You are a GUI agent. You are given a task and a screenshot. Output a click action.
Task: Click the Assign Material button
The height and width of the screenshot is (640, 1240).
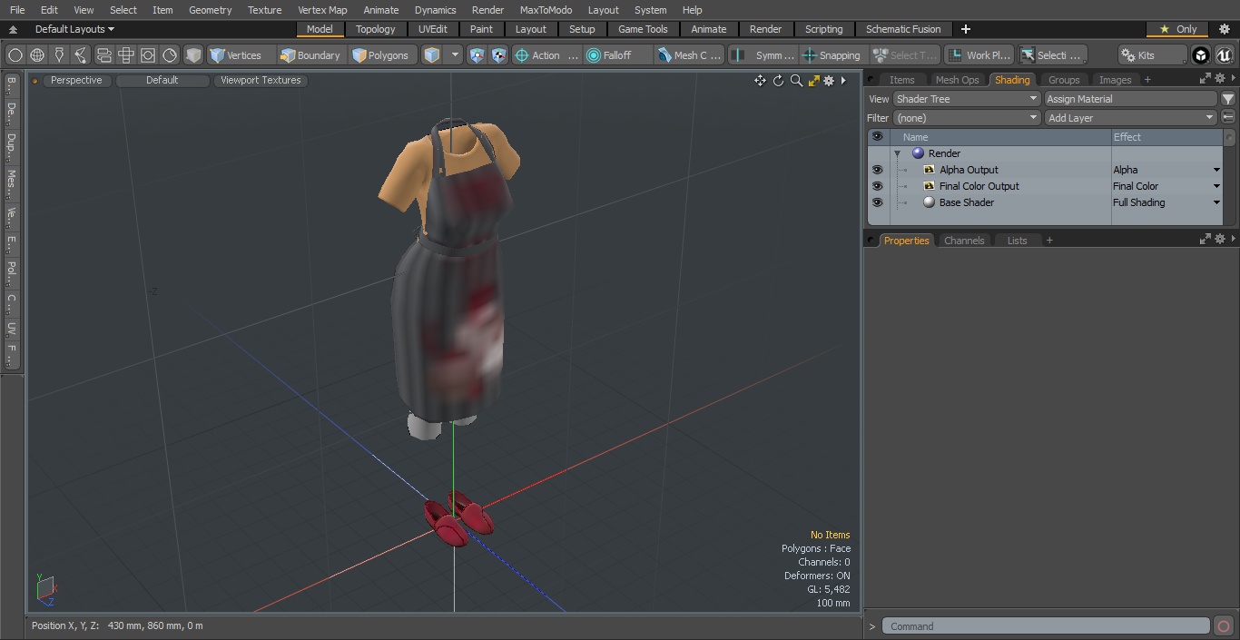pos(1130,99)
